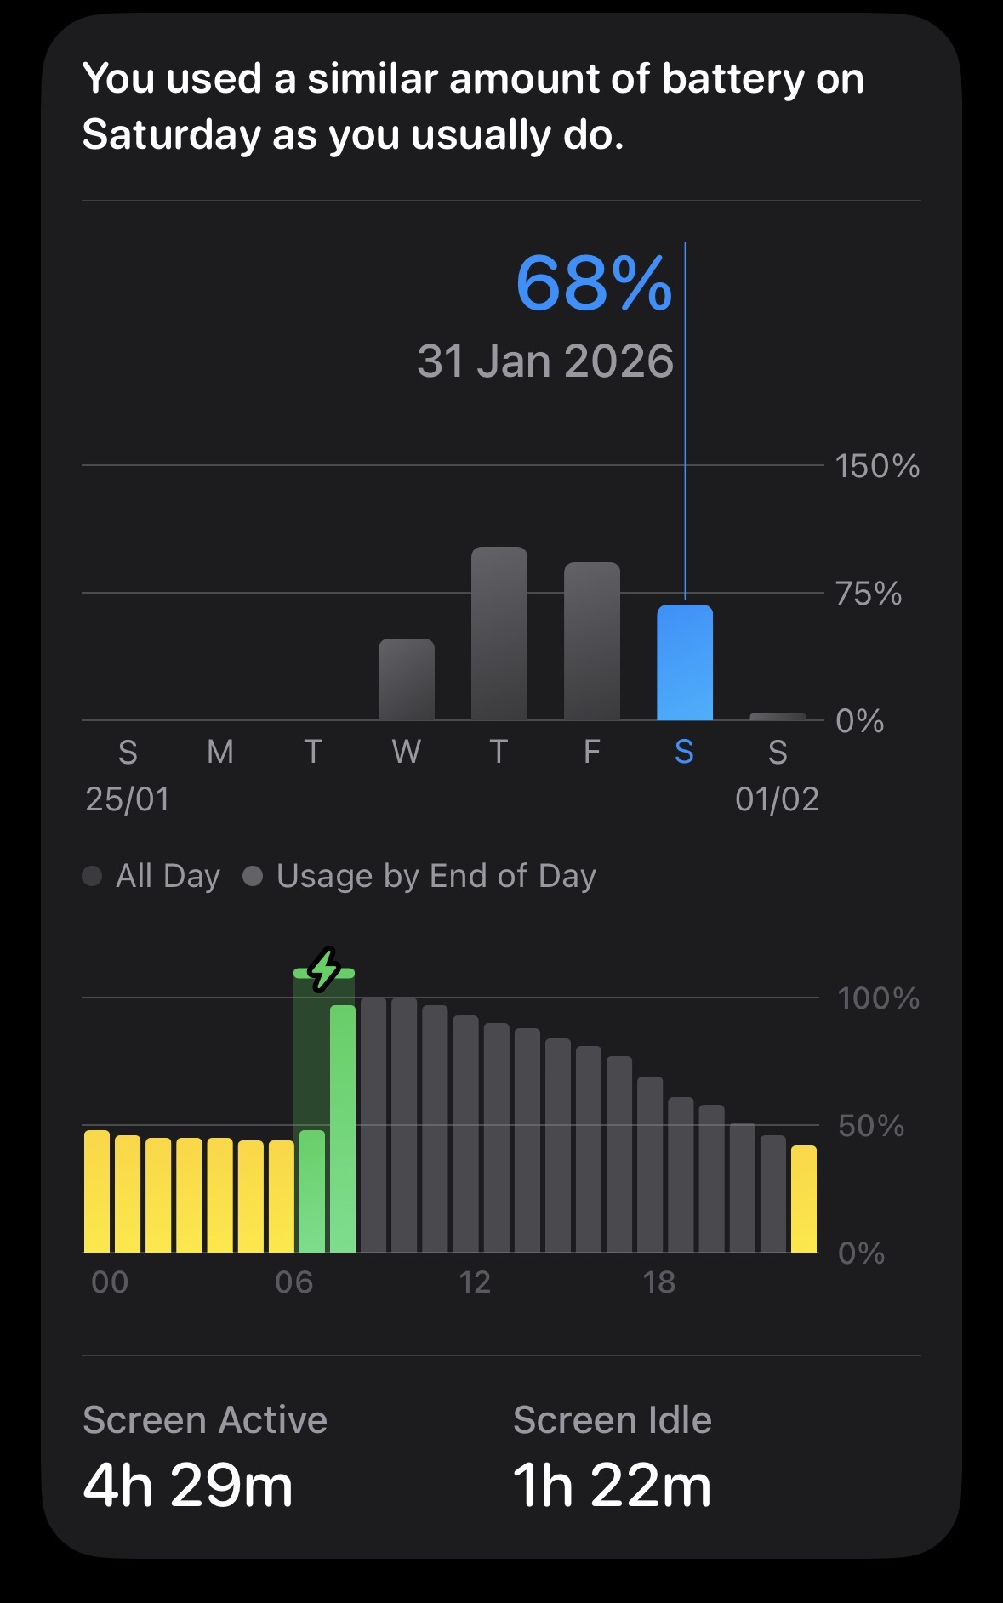Viewport: 1003px width, 1603px height.
Task: Tap the first yellow bar at hour 00
Action: pyautogui.click(x=97, y=1191)
